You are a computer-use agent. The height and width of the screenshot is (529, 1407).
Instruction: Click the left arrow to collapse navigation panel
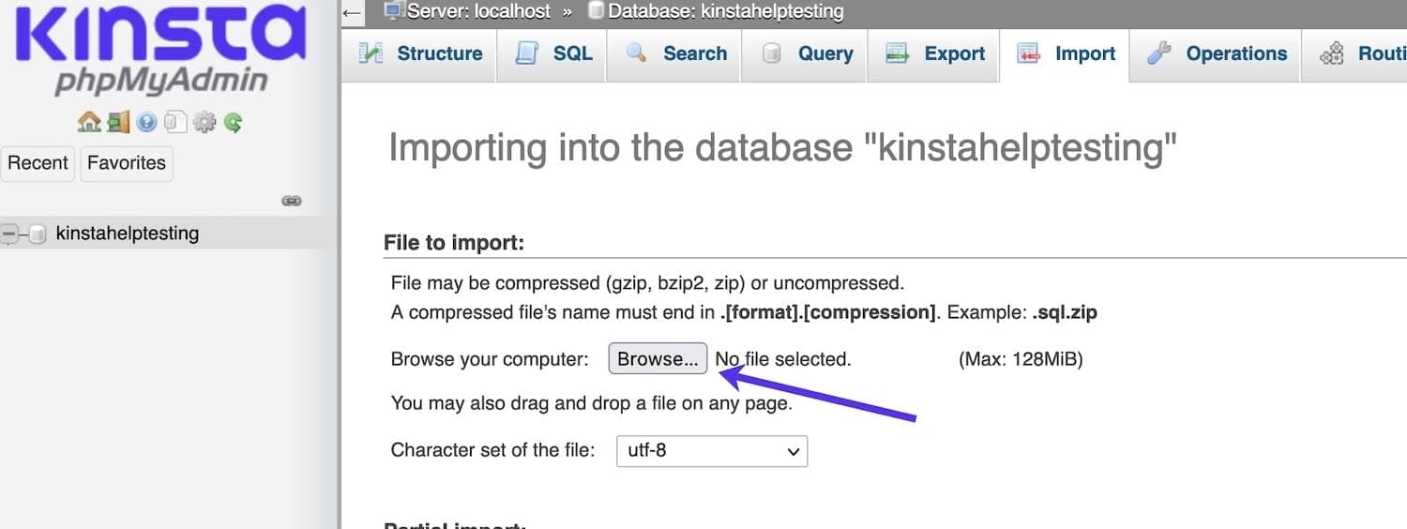[352, 12]
